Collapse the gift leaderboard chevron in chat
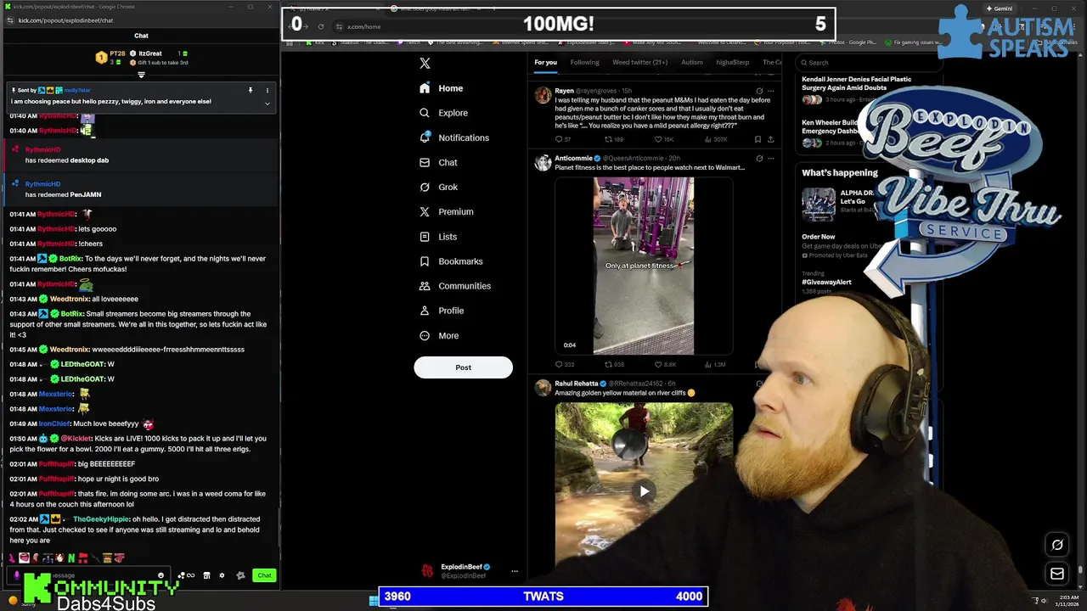The width and height of the screenshot is (1087, 611). point(141,75)
